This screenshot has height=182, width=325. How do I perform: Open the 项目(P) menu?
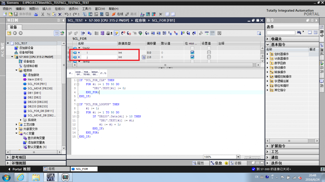pyautogui.click(x=7, y=9)
